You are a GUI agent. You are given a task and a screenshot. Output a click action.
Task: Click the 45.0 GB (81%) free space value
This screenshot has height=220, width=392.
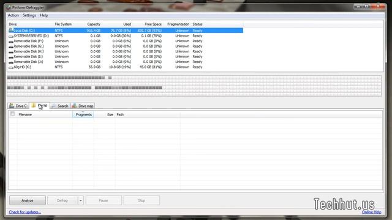(151, 67)
